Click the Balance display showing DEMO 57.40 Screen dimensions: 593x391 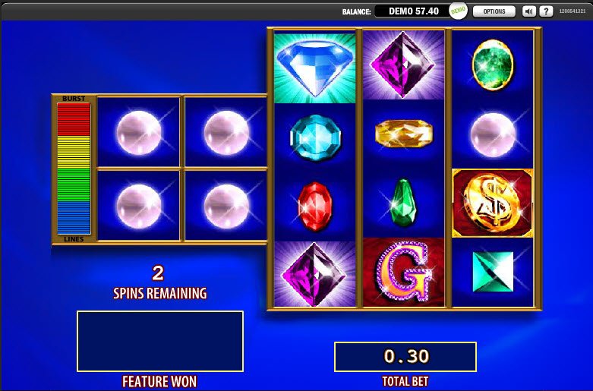point(413,11)
